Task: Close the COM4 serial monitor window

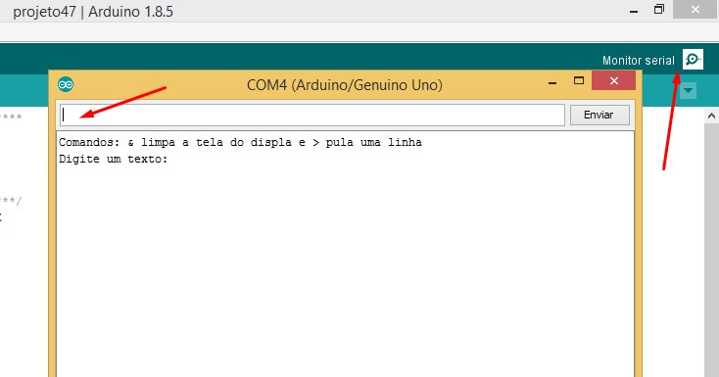Action: click(613, 80)
